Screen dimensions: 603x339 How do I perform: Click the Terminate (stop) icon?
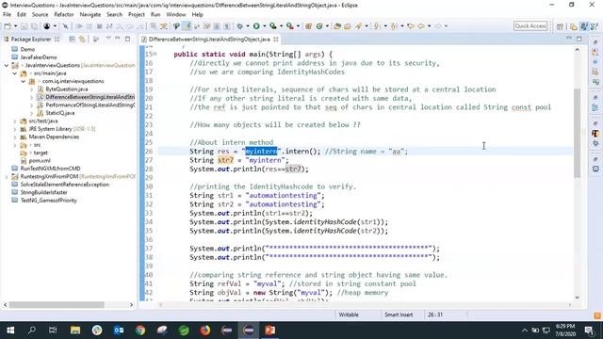point(99,26)
